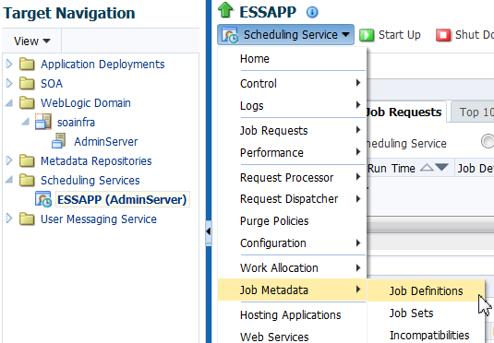Open the Performance submenu
494x343 pixels.
pyautogui.click(x=292, y=153)
